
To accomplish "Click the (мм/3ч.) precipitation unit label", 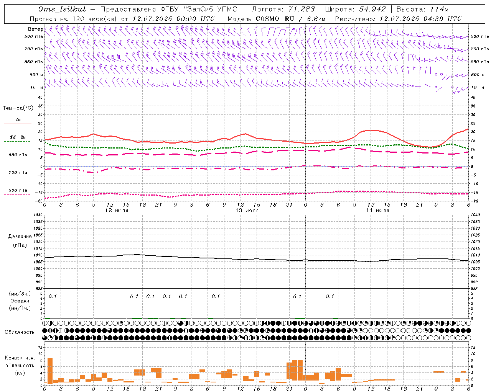I will [20, 294].
